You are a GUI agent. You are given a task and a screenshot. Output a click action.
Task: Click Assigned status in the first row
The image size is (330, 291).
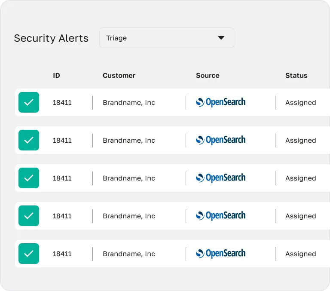tap(300, 102)
